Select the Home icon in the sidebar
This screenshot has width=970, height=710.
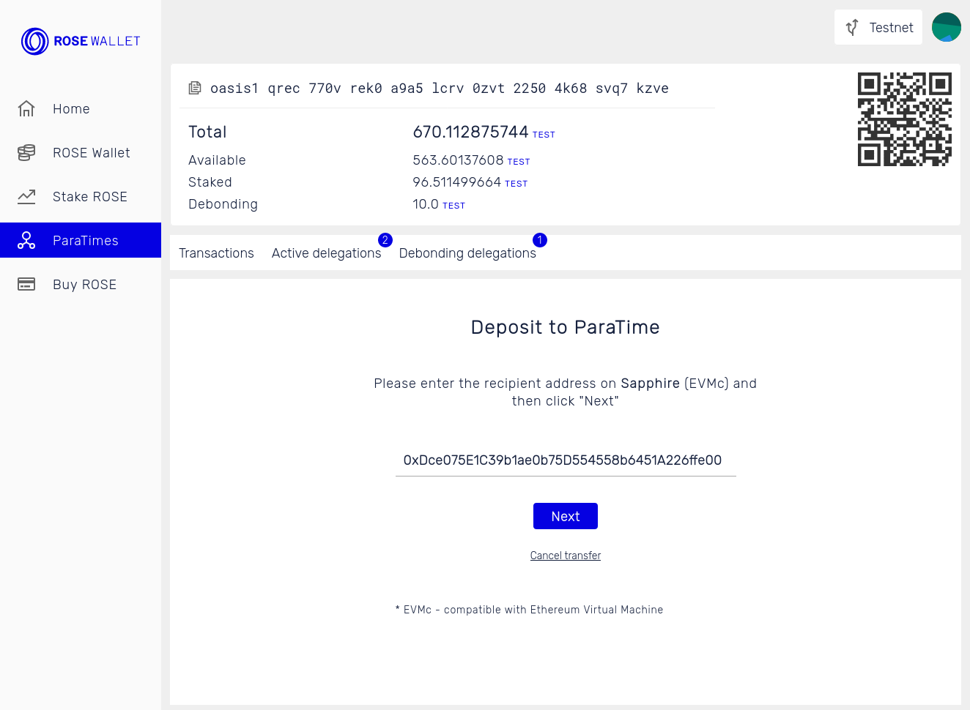coord(26,108)
